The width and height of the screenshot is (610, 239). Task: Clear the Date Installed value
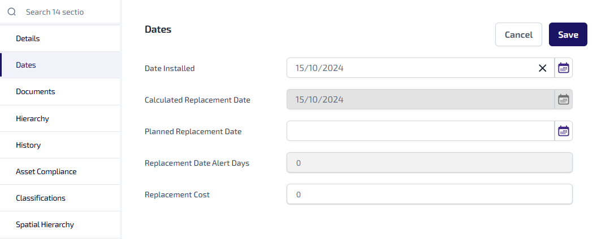click(x=543, y=68)
